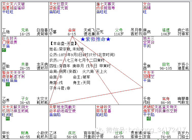Click the 乙卯 stem-branch label
192x140 pixels.
tap(4, 101)
